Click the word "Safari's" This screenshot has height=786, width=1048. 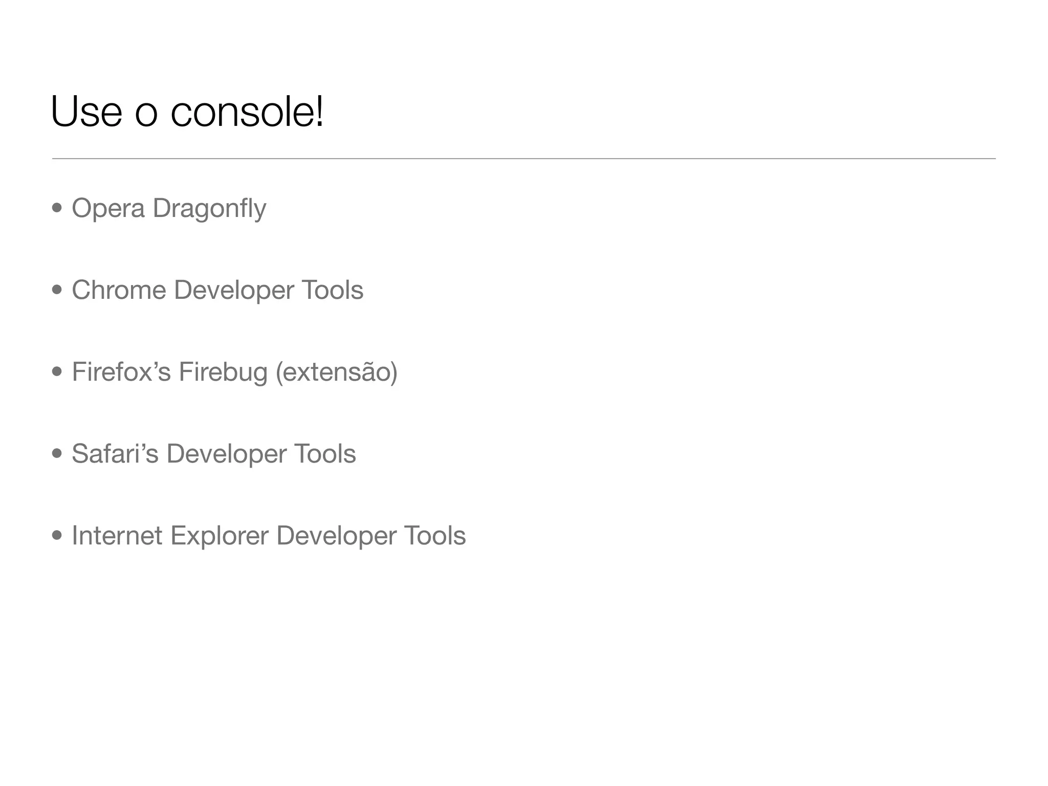(115, 454)
